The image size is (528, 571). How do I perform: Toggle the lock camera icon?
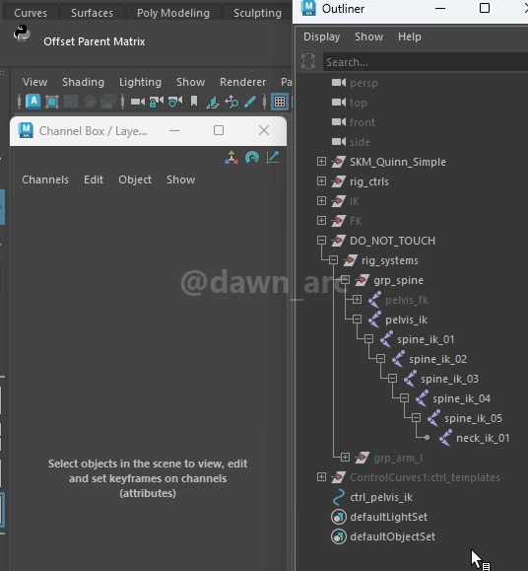(157, 102)
